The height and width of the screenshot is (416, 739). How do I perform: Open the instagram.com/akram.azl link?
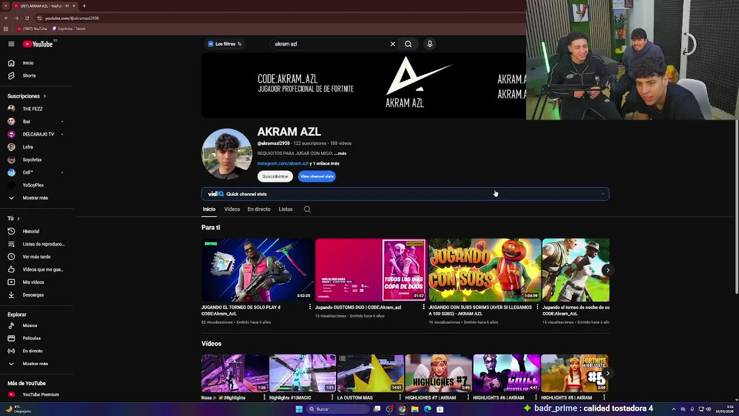(283, 164)
